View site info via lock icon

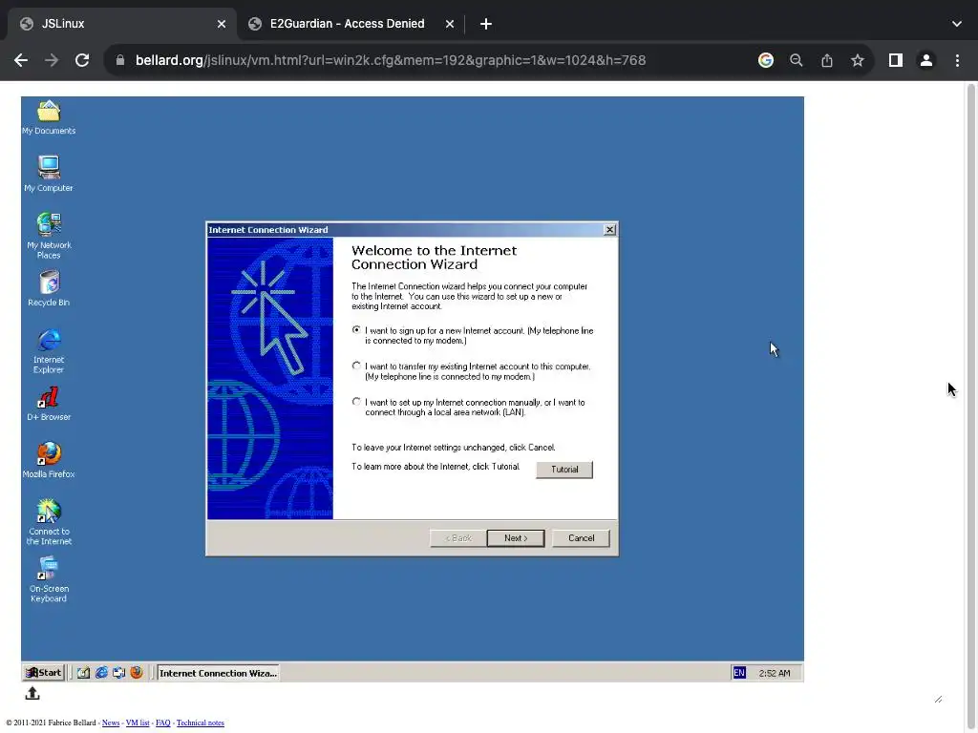pyautogui.click(x=120, y=60)
